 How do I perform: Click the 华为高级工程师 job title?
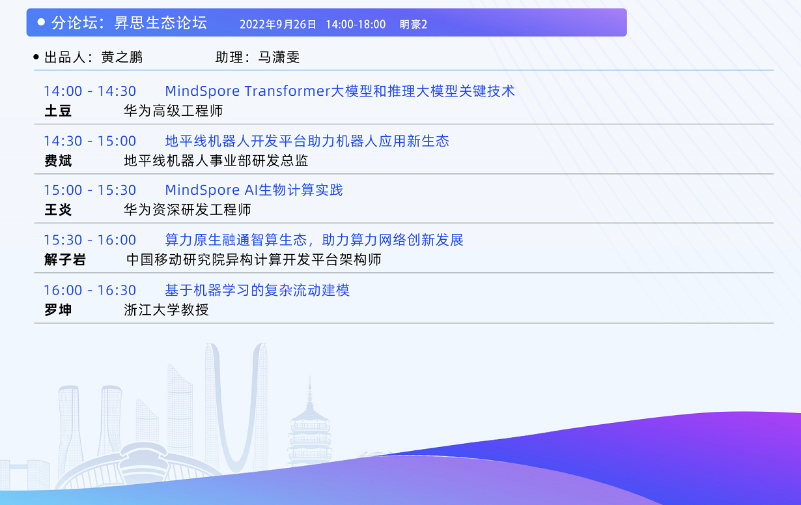(173, 111)
